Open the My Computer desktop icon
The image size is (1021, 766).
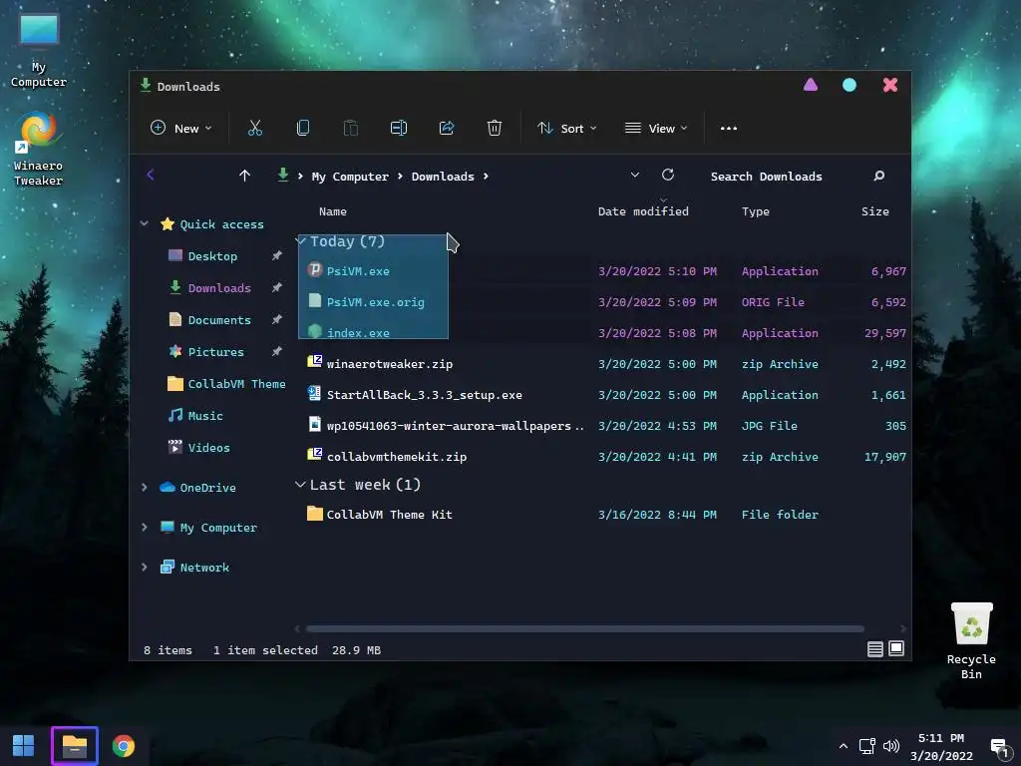[x=39, y=51]
